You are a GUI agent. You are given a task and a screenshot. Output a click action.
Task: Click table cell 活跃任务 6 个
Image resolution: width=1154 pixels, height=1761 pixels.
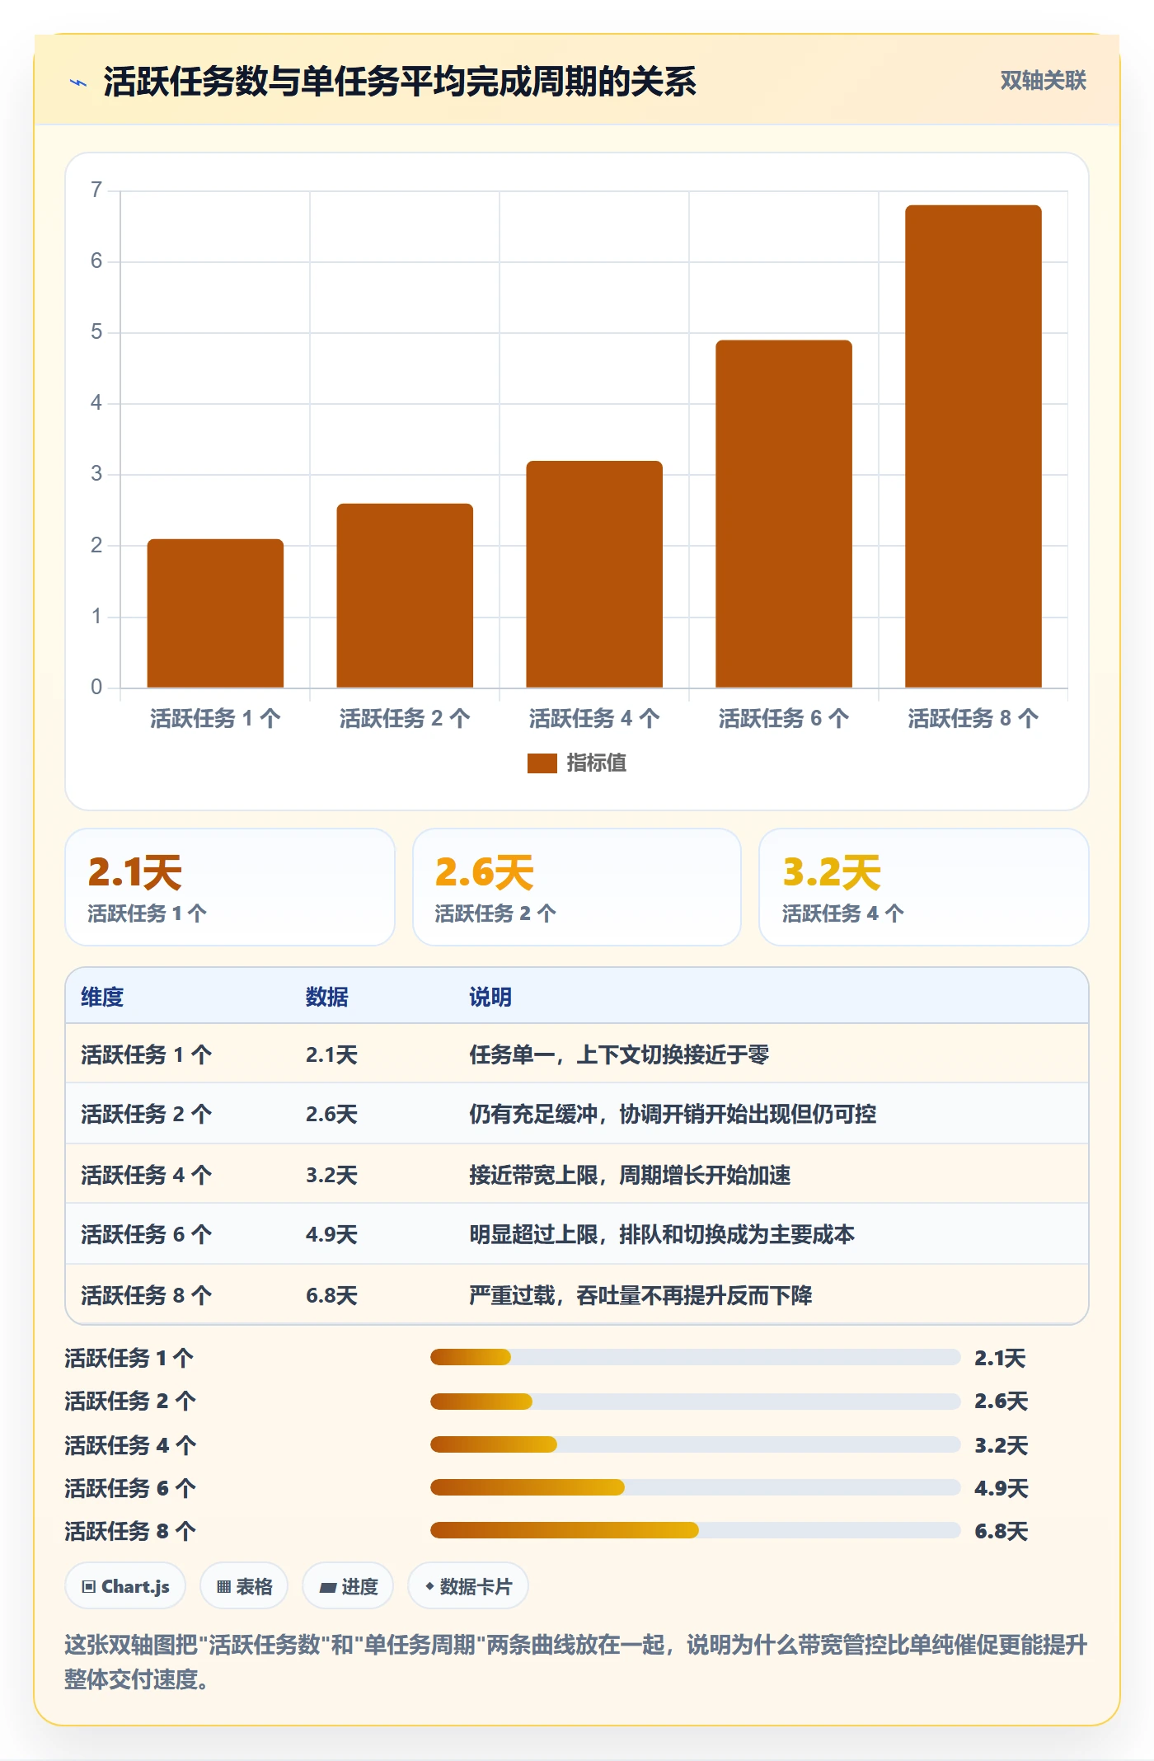click(147, 1234)
